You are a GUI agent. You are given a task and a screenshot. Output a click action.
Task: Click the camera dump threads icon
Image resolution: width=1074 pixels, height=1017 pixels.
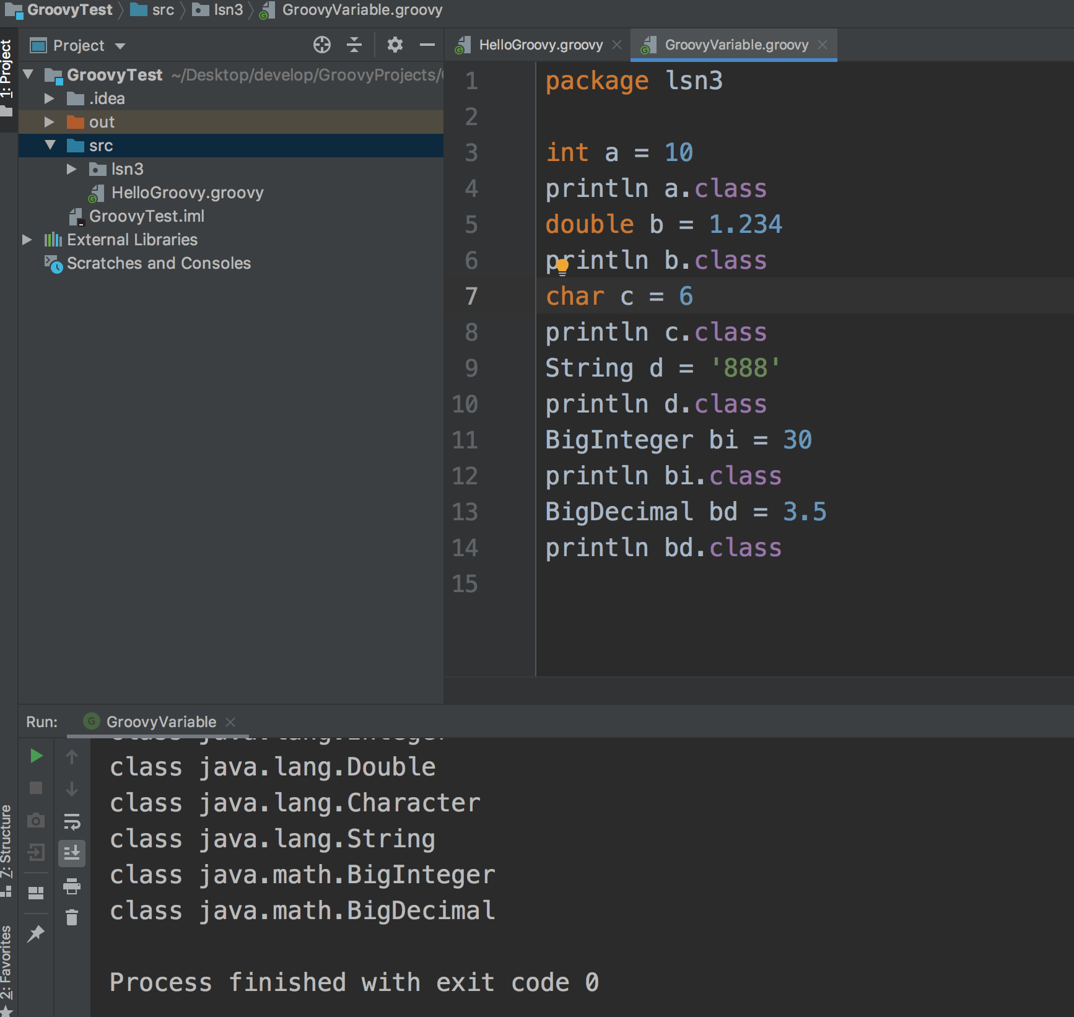[x=37, y=821]
